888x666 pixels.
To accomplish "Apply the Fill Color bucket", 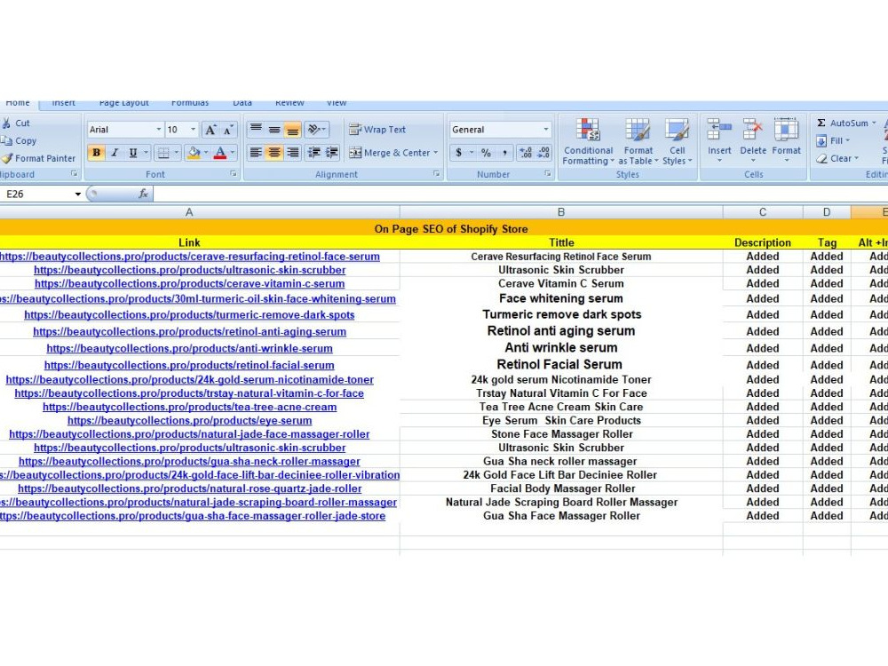I will [194, 153].
